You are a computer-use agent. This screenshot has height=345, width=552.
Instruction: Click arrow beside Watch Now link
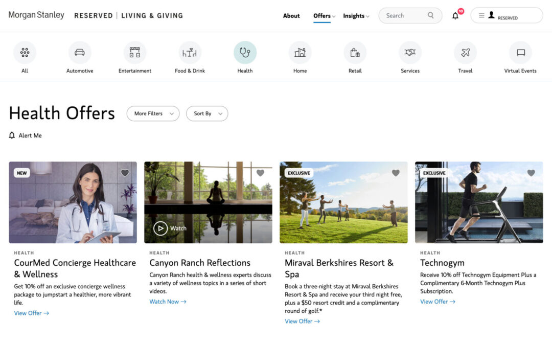click(x=183, y=302)
